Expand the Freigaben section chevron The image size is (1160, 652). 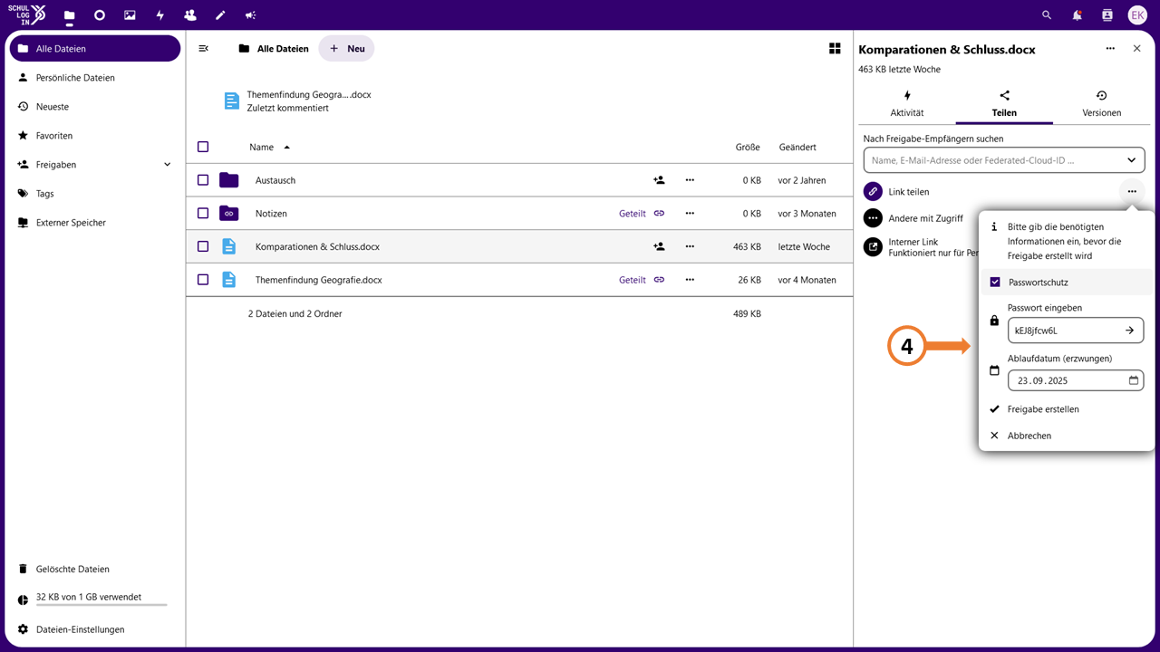[167, 165]
